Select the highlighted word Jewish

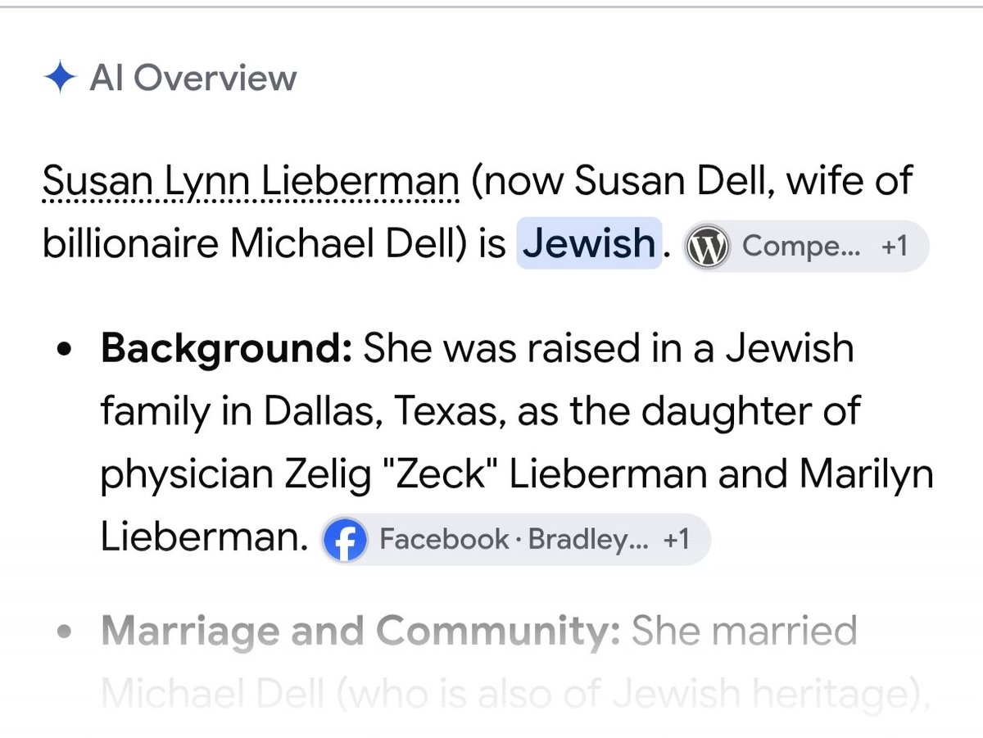[589, 243]
